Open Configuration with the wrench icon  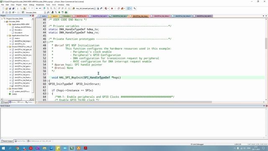(135, 8)
